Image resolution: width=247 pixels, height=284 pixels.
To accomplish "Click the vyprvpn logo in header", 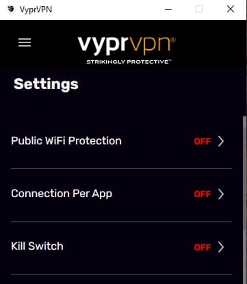I will [127, 46].
